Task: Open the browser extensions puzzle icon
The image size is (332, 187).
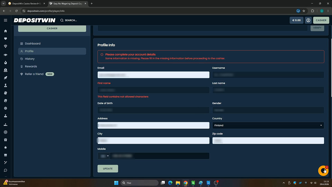Action: (x=313, y=11)
